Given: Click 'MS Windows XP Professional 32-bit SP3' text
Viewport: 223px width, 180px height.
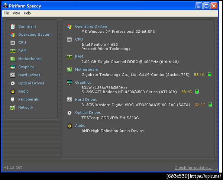Looking at the screenshot, I should [x=118, y=32].
